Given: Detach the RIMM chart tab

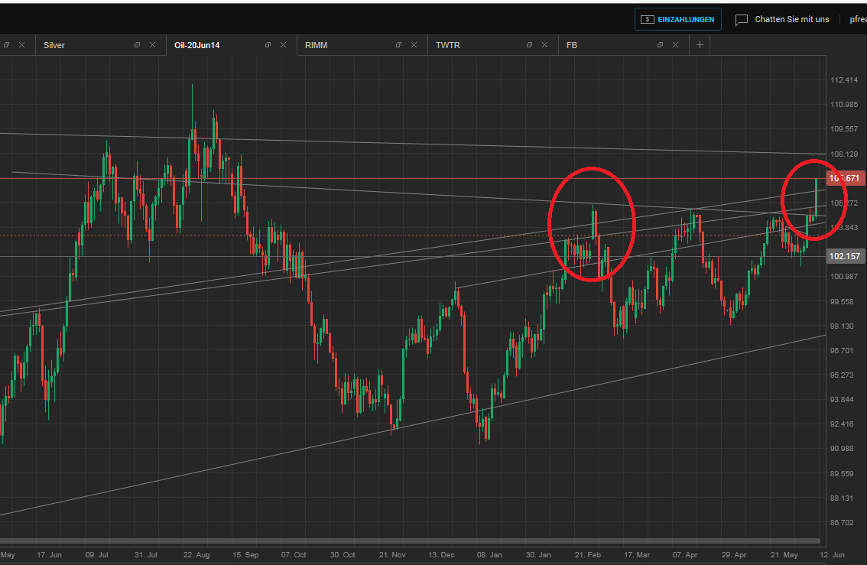Looking at the screenshot, I should (398, 45).
